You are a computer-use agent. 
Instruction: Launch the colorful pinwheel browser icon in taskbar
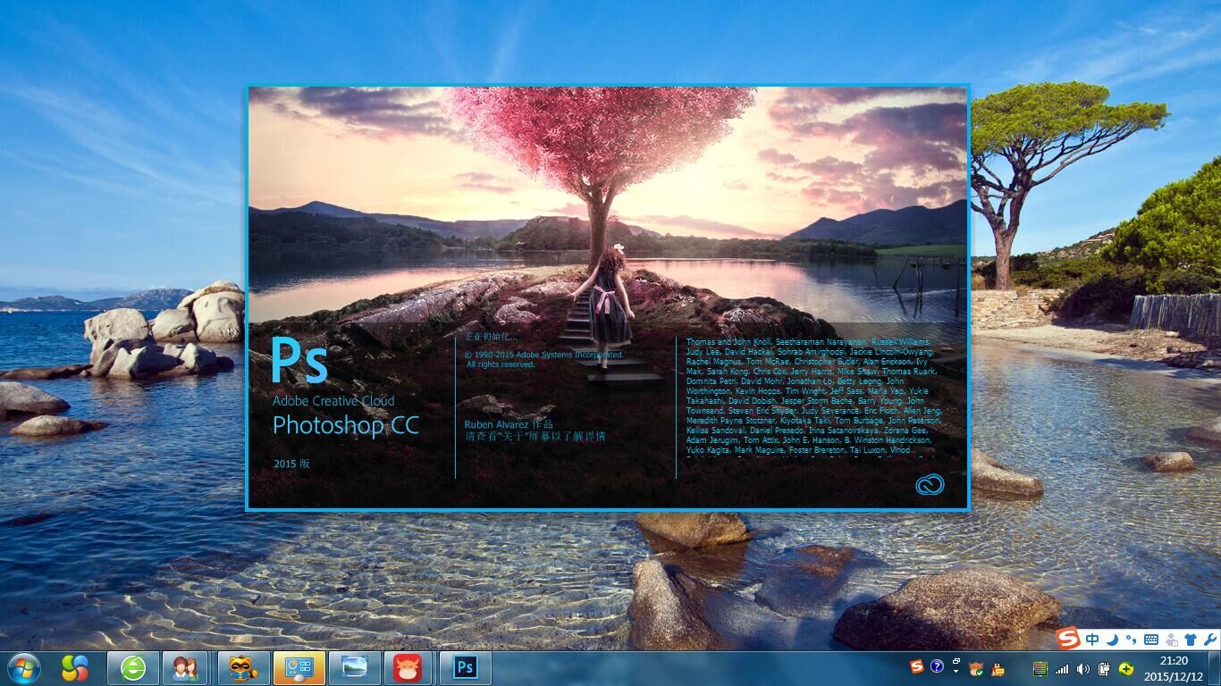tap(75, 667)
